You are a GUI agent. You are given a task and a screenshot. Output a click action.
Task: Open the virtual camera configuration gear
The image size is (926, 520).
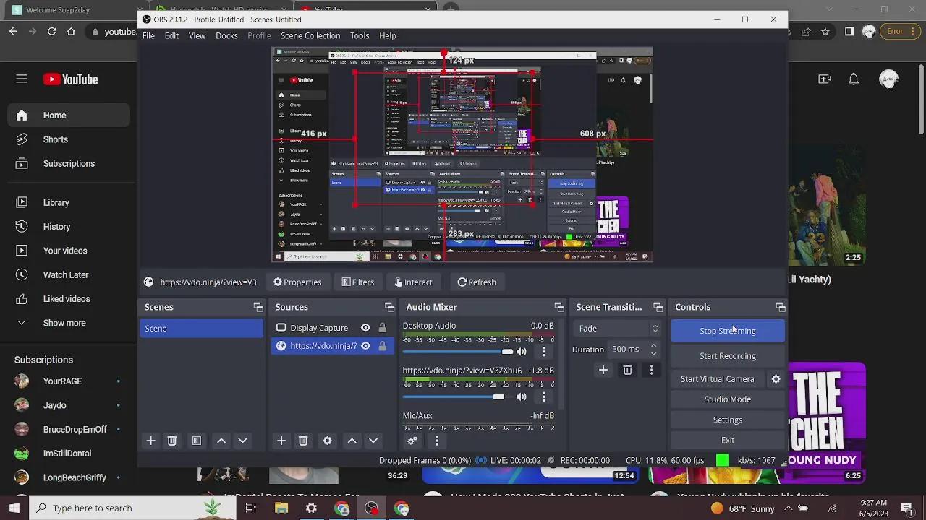[x=776, y=378]
